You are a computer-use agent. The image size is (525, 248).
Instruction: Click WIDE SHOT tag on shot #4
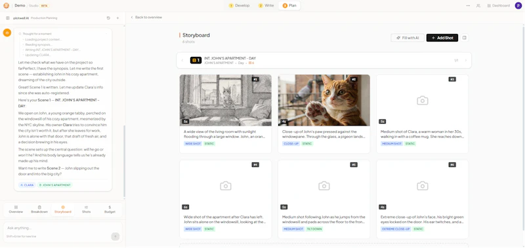(193, 229)
